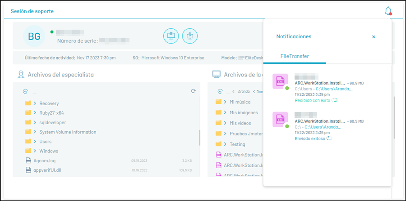
Task: Click the Microsoft Windows 10 Enterprise text
Action: (x=173, y=58)
